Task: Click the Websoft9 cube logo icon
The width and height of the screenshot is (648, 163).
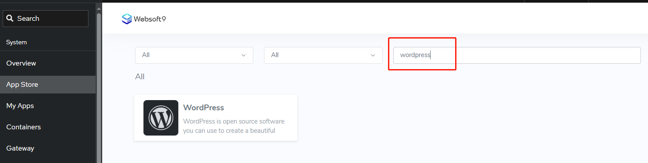Action: pos(127,19)
